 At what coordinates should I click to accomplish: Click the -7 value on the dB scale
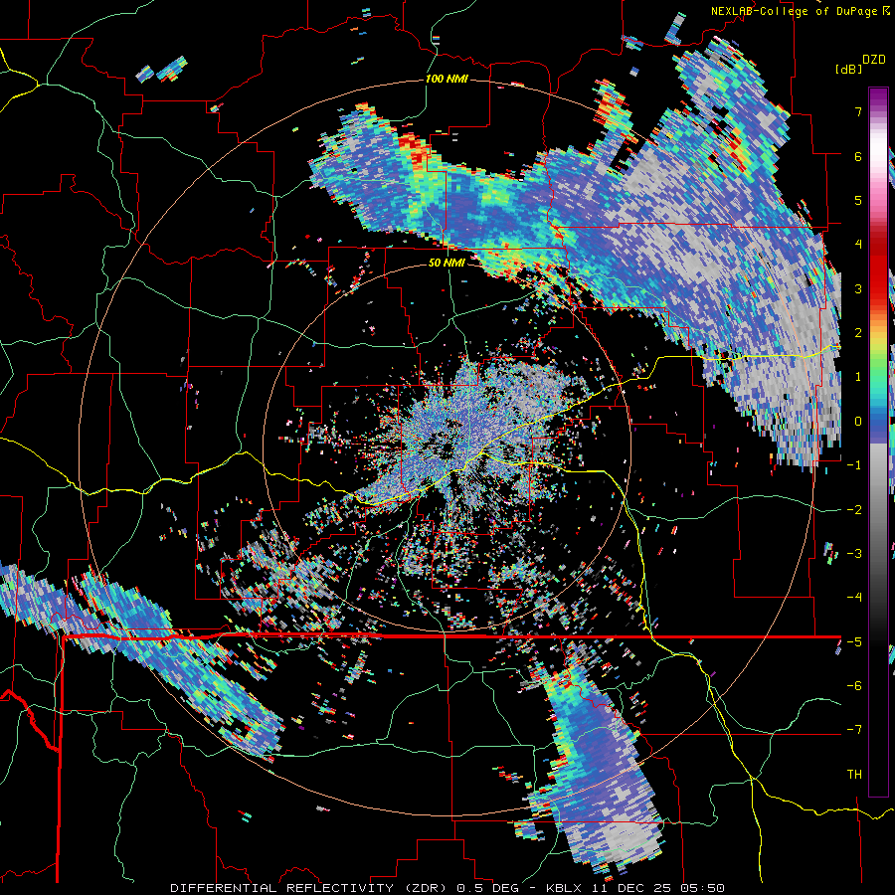(854, 730)
